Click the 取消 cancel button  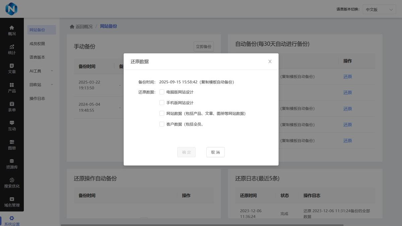click(x=215, y=152)
